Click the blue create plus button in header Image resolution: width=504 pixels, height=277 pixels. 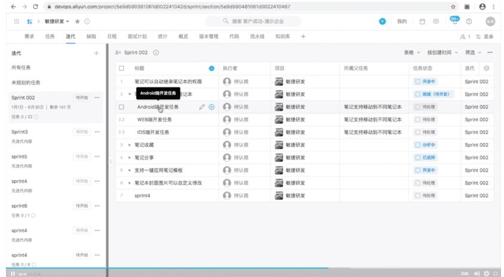(382, 21)
